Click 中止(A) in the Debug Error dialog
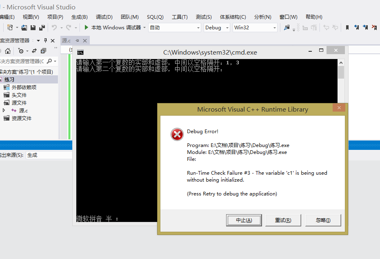The width and height of the screenshot is (380, 259). pyautogui.click(x=244, y=220)
